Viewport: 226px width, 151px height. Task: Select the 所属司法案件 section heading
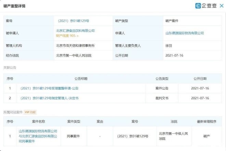point(12,112)
